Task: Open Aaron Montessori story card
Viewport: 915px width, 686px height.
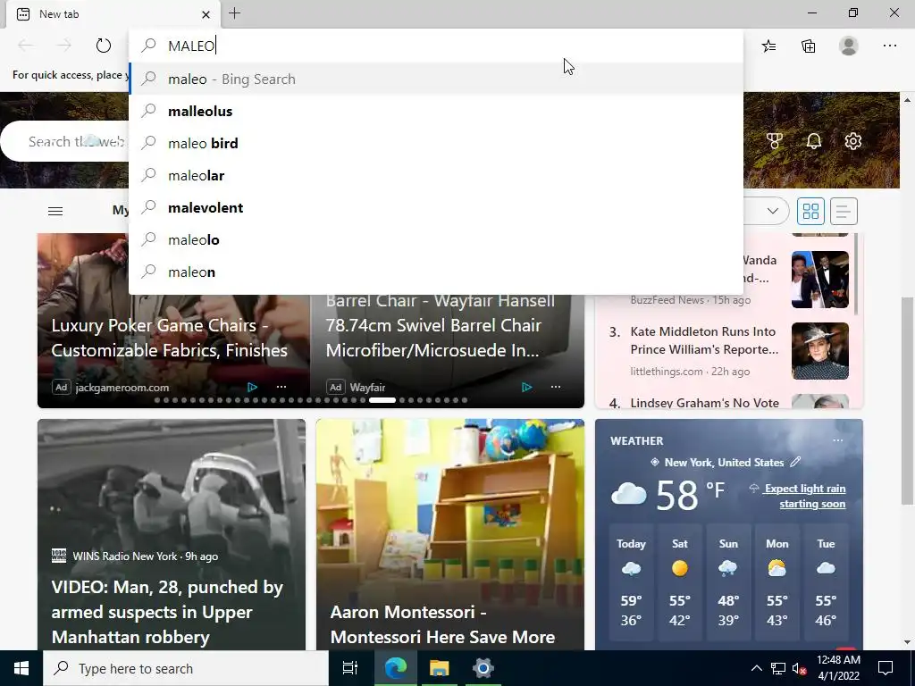Action: pos(450,534)
